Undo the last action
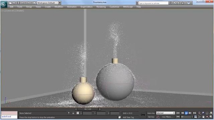This screenshot has height=120, width=214. [x=22, y=3]
